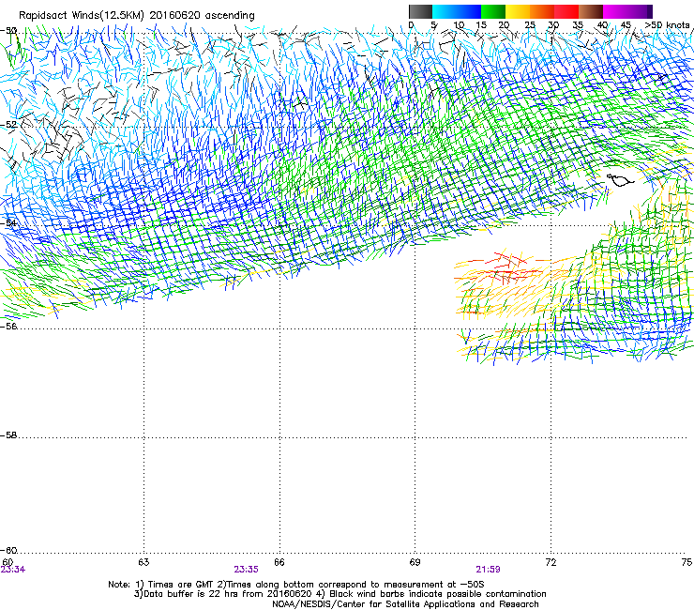Click the black island outline on the map
The height and width of the screenshot is (610, 694).
(620, 180)
